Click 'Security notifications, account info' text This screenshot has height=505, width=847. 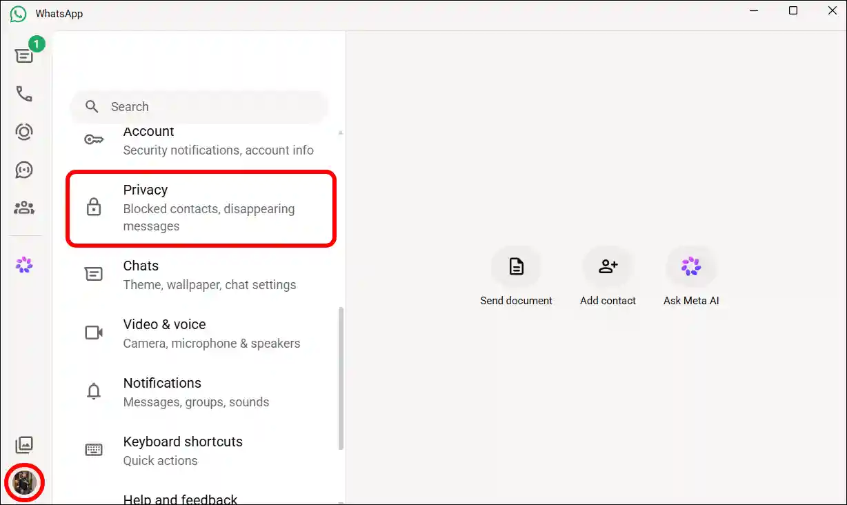[218, 150]
